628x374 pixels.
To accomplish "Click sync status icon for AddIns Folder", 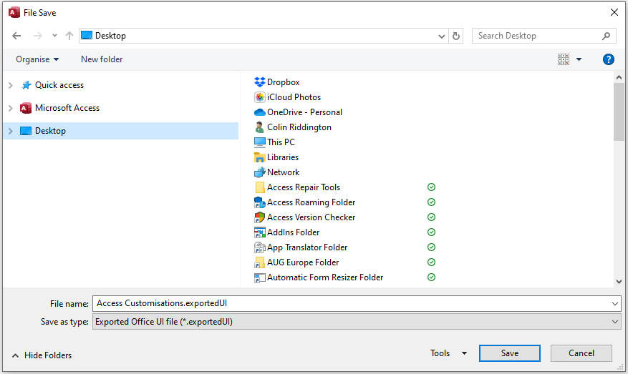I will coord(431,232).
